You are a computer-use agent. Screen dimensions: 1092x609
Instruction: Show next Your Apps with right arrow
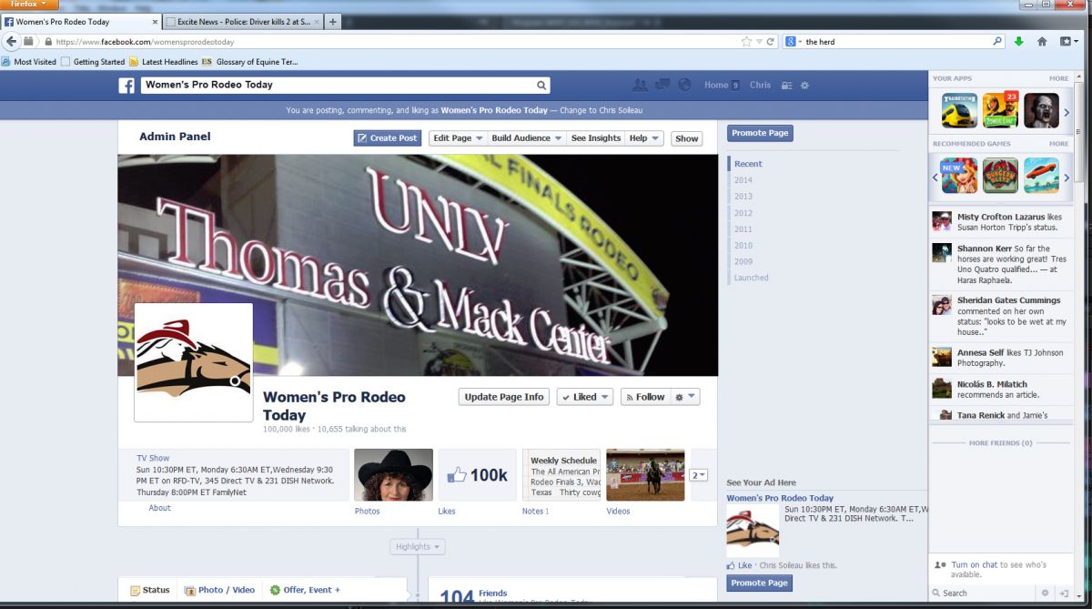1067,113
